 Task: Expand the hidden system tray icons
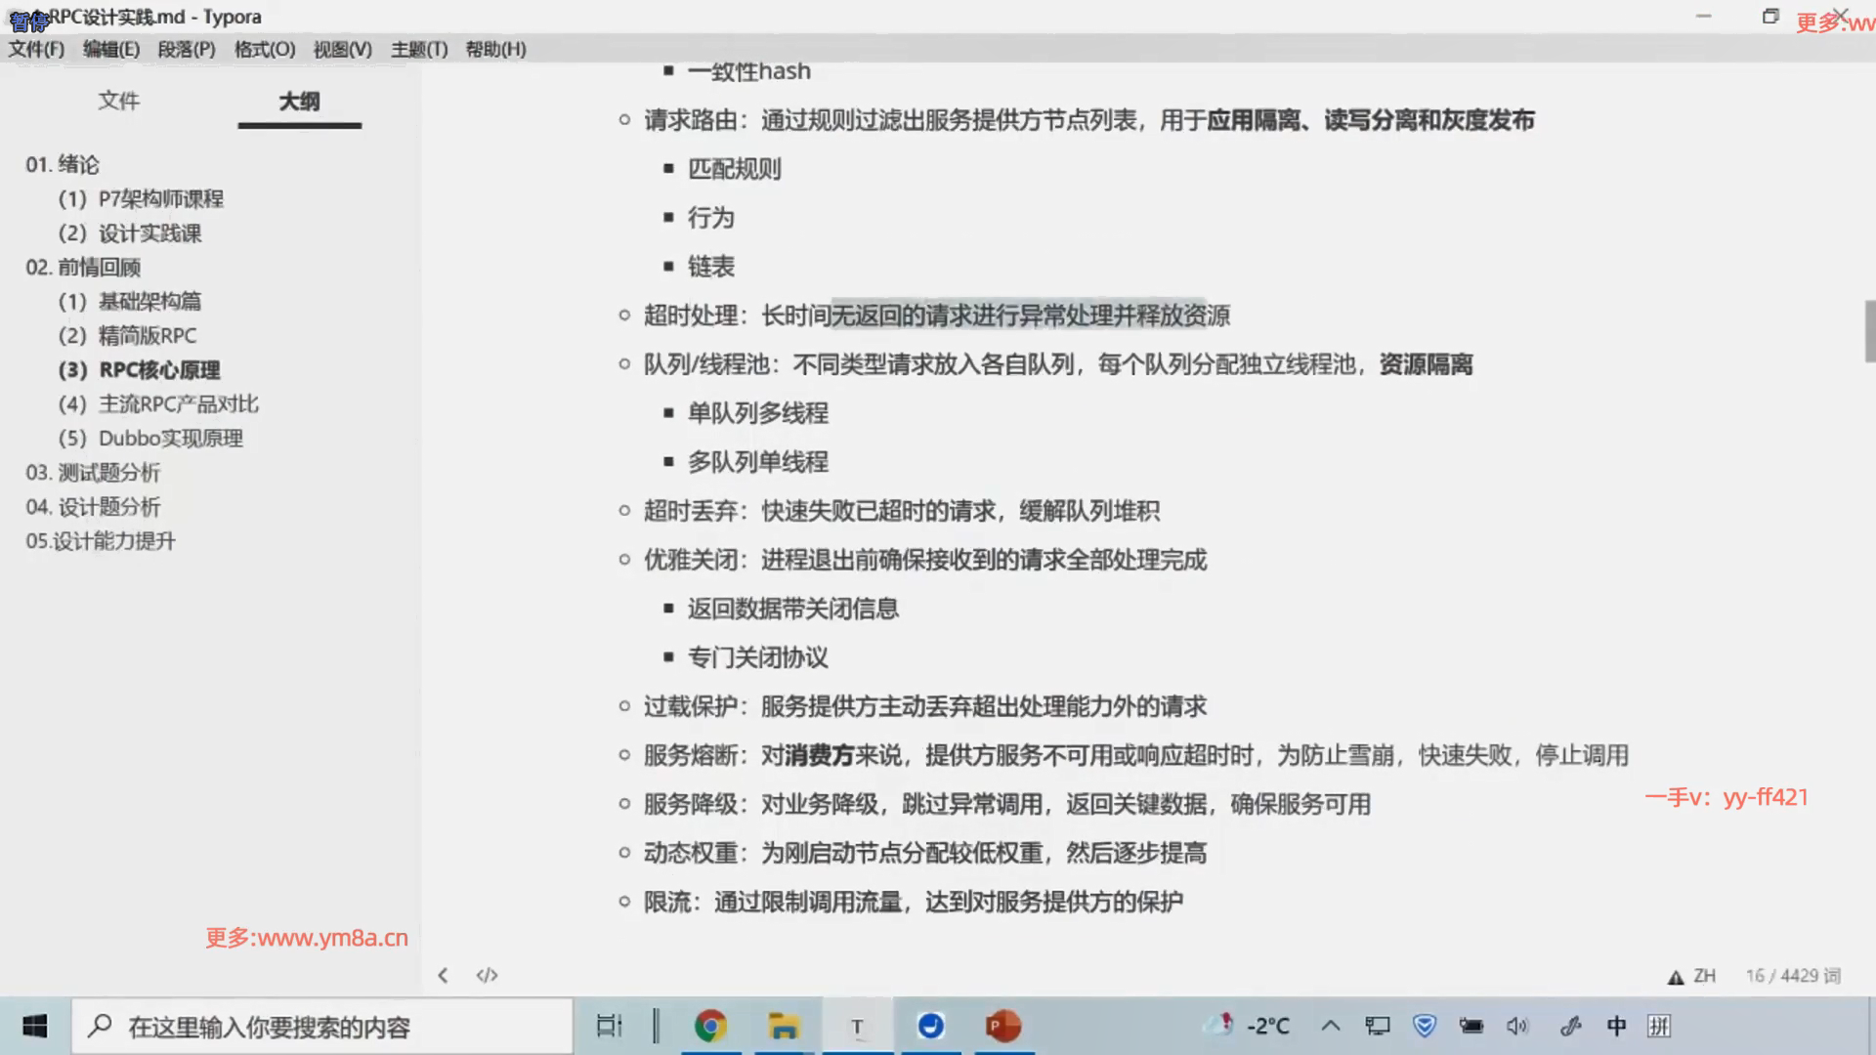pyautogui.click(x=1331, y=1026)
